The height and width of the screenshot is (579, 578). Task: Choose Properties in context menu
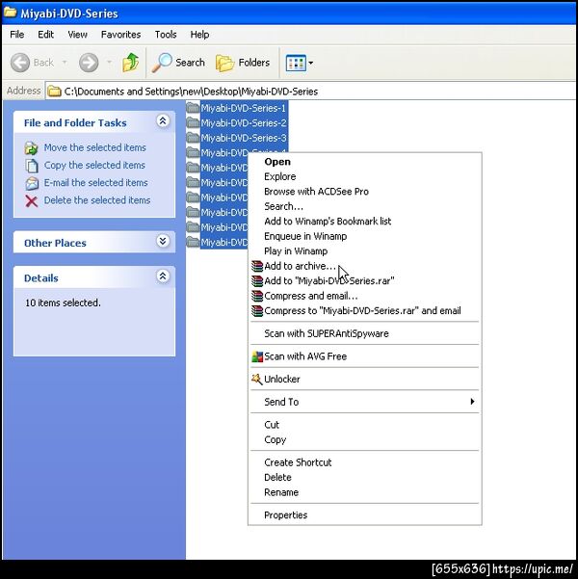click(364, 515)
